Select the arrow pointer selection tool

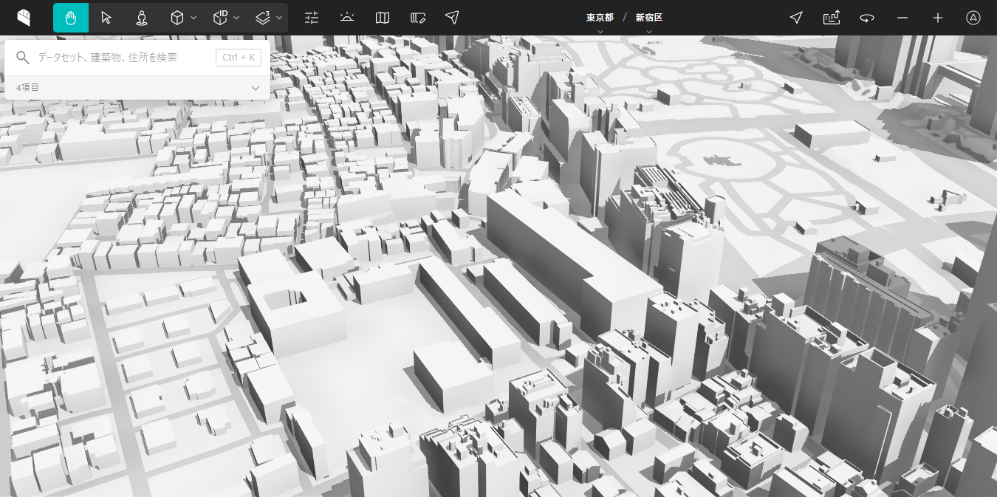pos(106,18)
